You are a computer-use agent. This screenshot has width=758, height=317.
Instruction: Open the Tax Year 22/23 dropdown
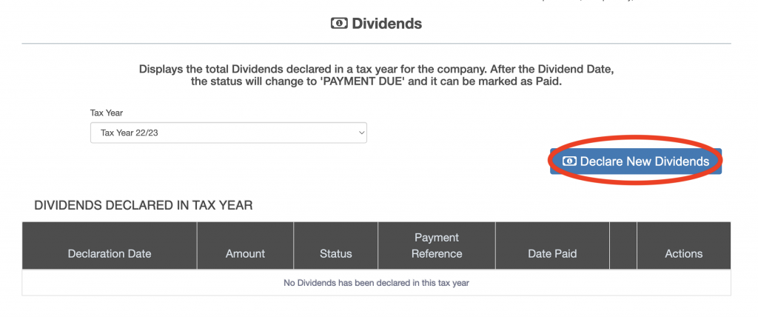pyautogui.click(x=228, y=133)
